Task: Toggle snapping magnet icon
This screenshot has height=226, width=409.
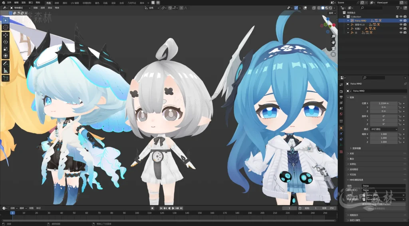Action: tap(170, 8)
